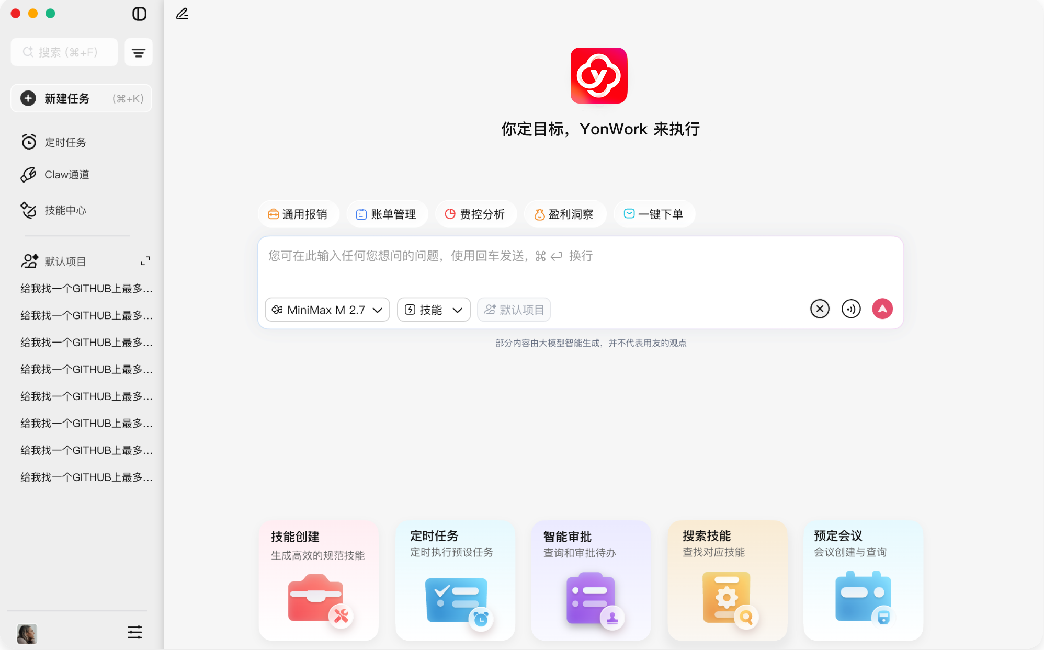The height and width of the screenshot is (650, 1044).
Task: Click the 定时执行预设任务 description text
Action: coord(451,552)
